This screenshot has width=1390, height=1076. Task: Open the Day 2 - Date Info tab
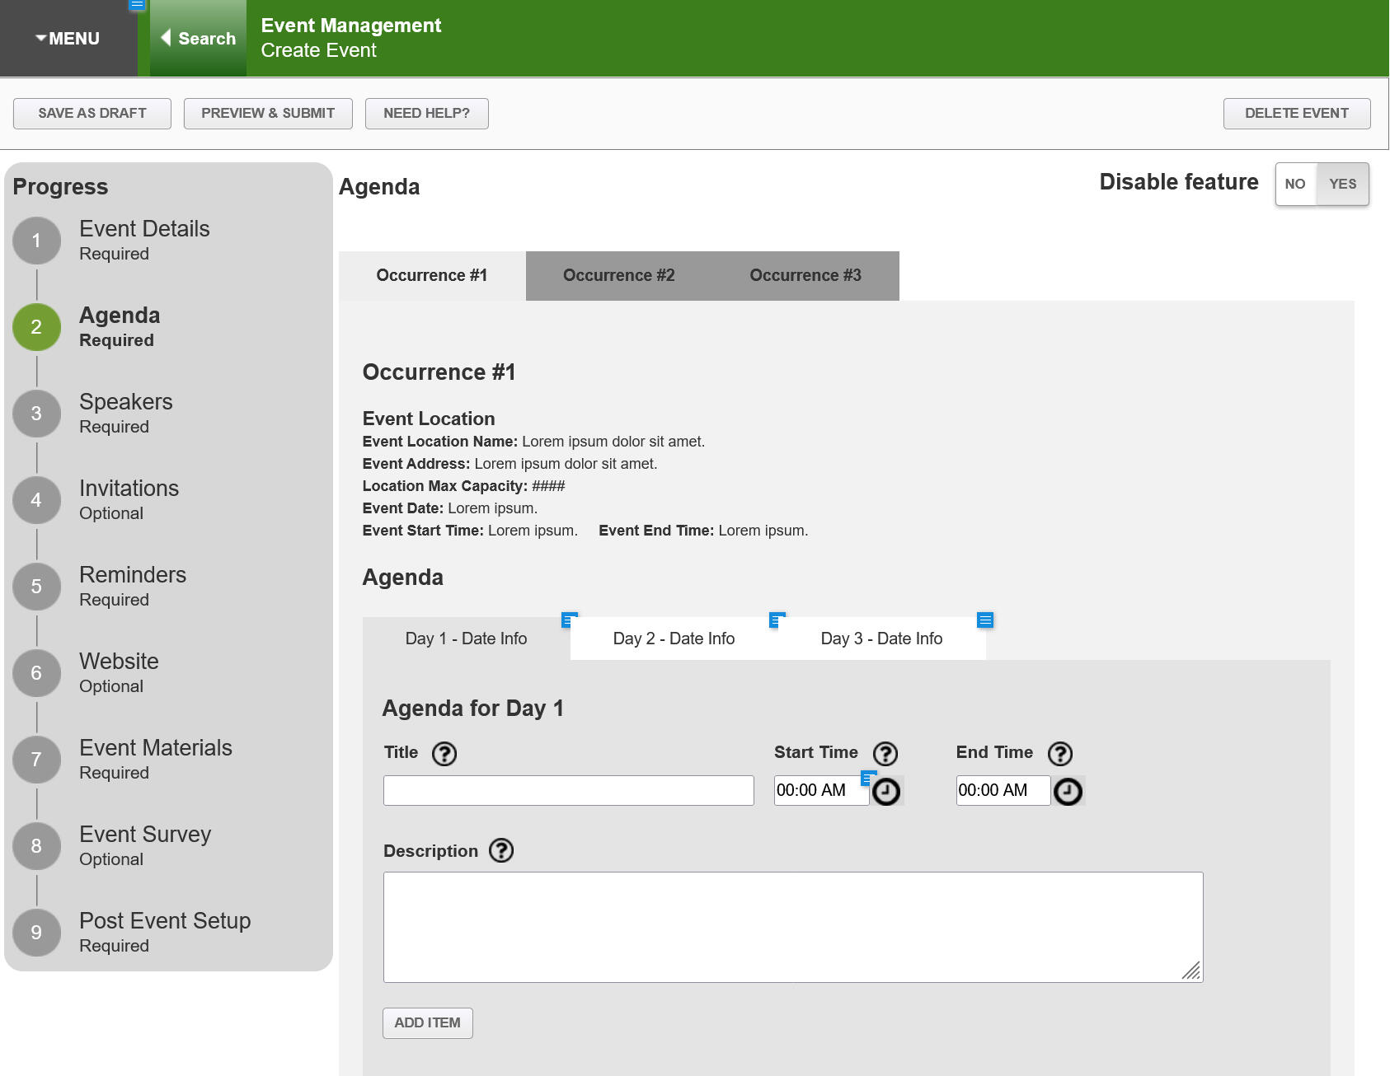(674, 639)
